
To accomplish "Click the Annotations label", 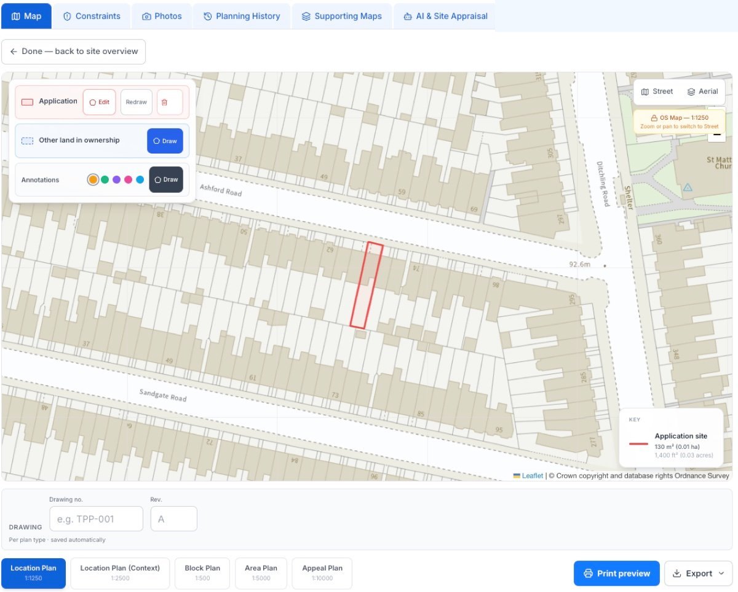I will [x=40, y=180].
